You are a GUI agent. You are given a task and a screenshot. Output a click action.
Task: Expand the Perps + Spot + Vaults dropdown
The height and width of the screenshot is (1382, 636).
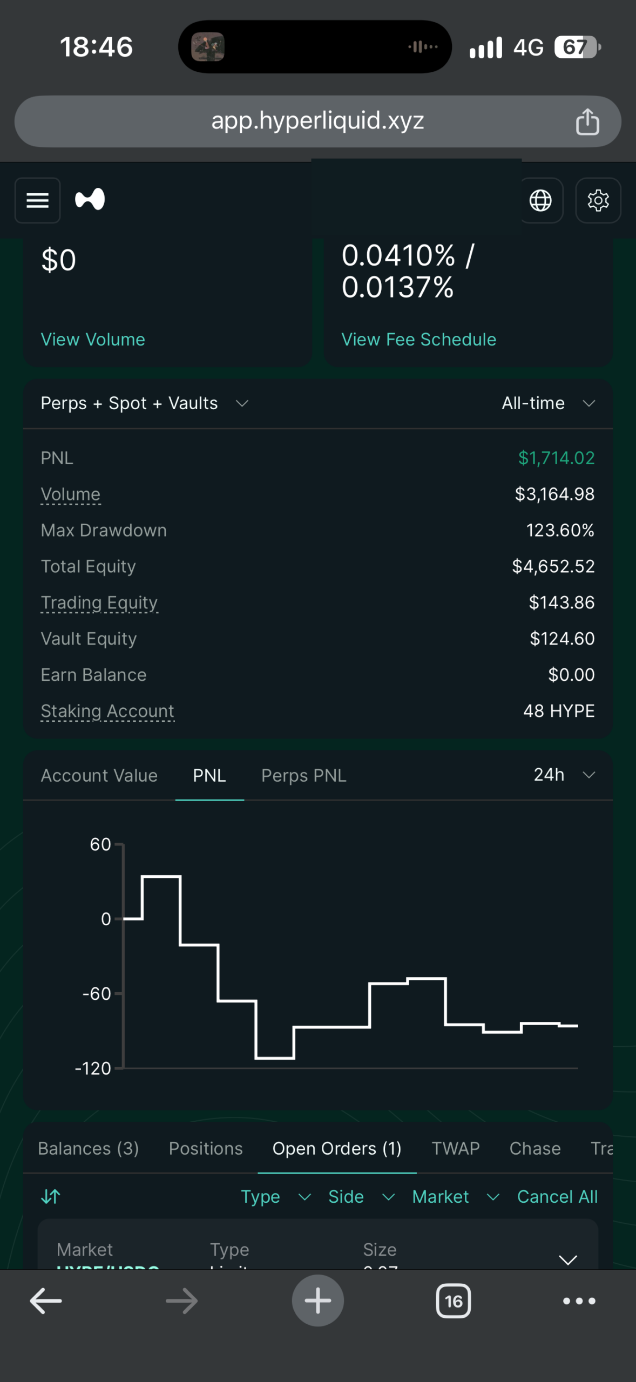click(x=145, y=403)
